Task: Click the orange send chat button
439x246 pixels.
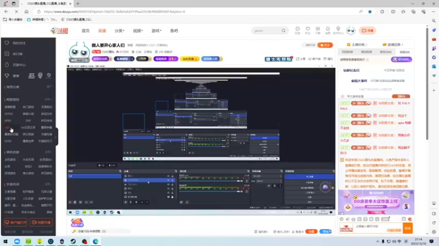Action: pyautogui.click(x=407, y=228)
